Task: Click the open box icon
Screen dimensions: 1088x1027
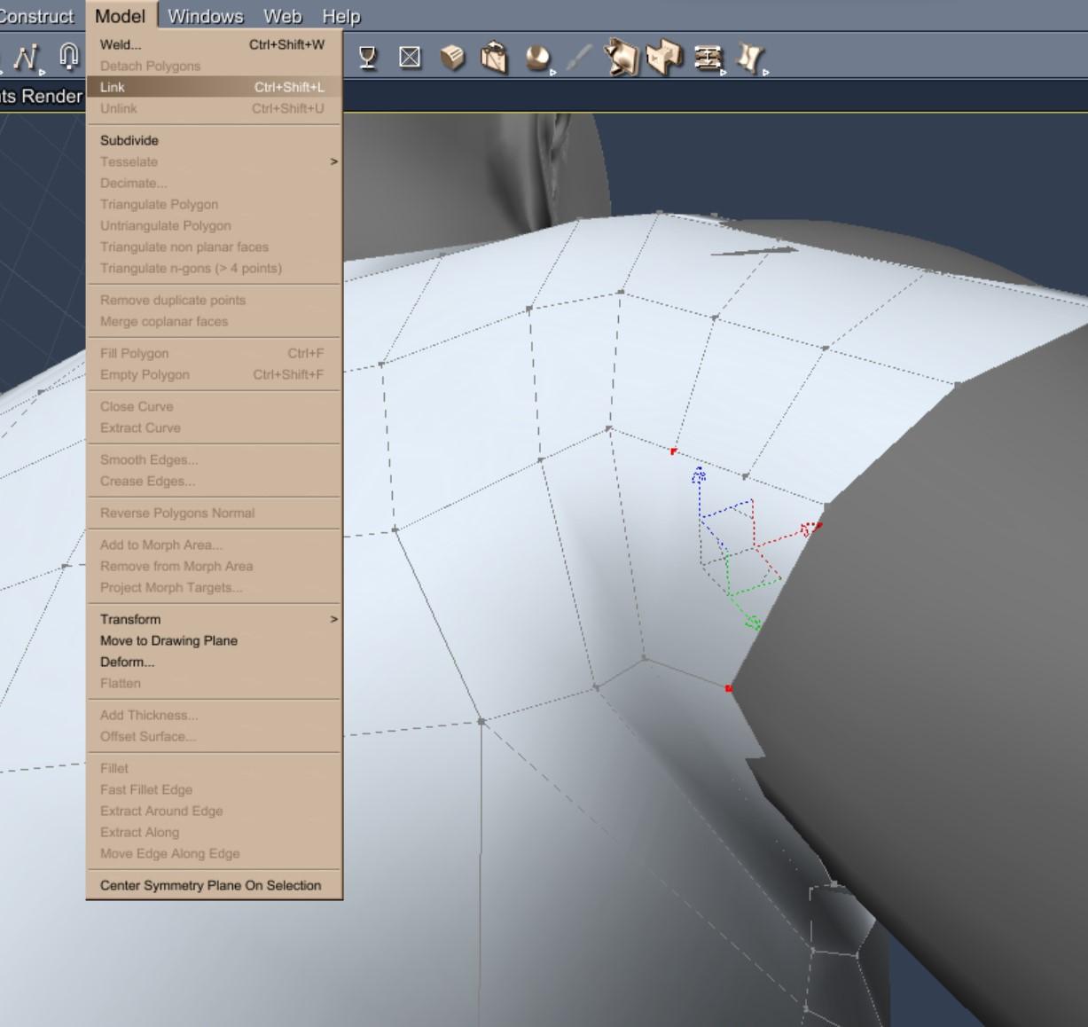Action: click(494, 59)
